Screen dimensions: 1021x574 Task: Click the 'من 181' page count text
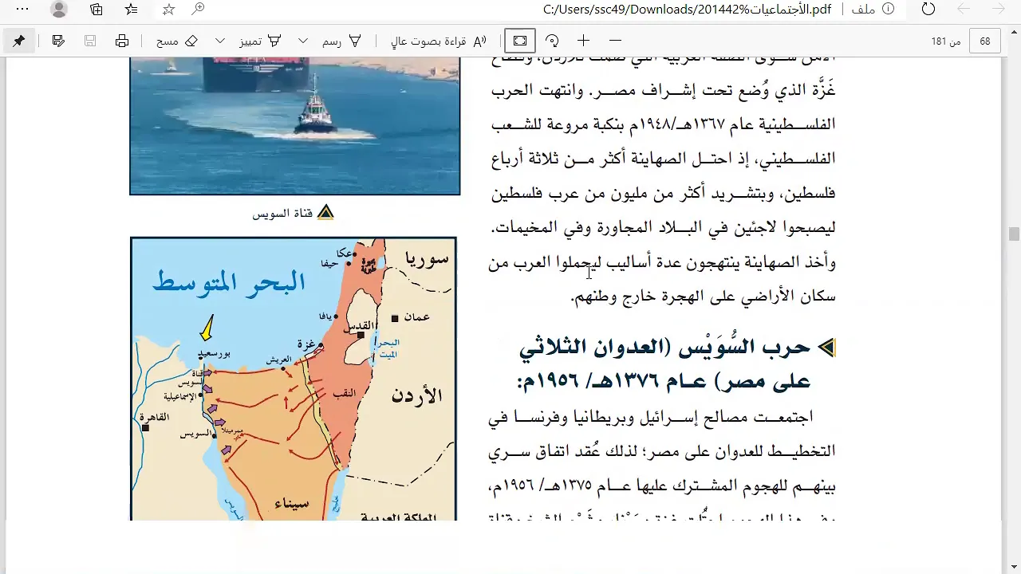pos(946,41)
